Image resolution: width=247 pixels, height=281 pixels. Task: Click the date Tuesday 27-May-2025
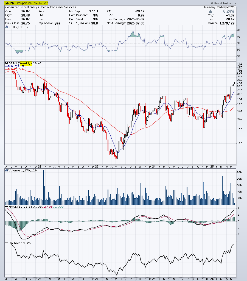pos(219,7)
